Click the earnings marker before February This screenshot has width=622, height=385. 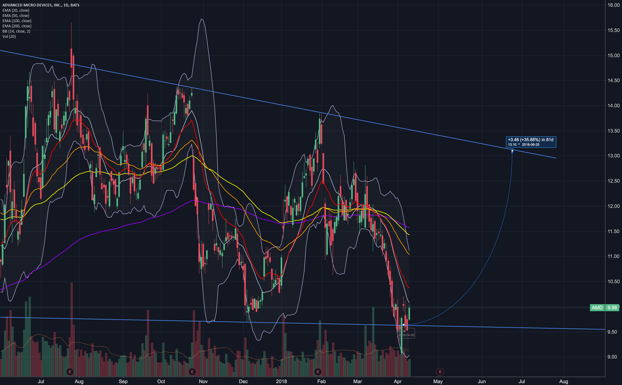point(318,372)
